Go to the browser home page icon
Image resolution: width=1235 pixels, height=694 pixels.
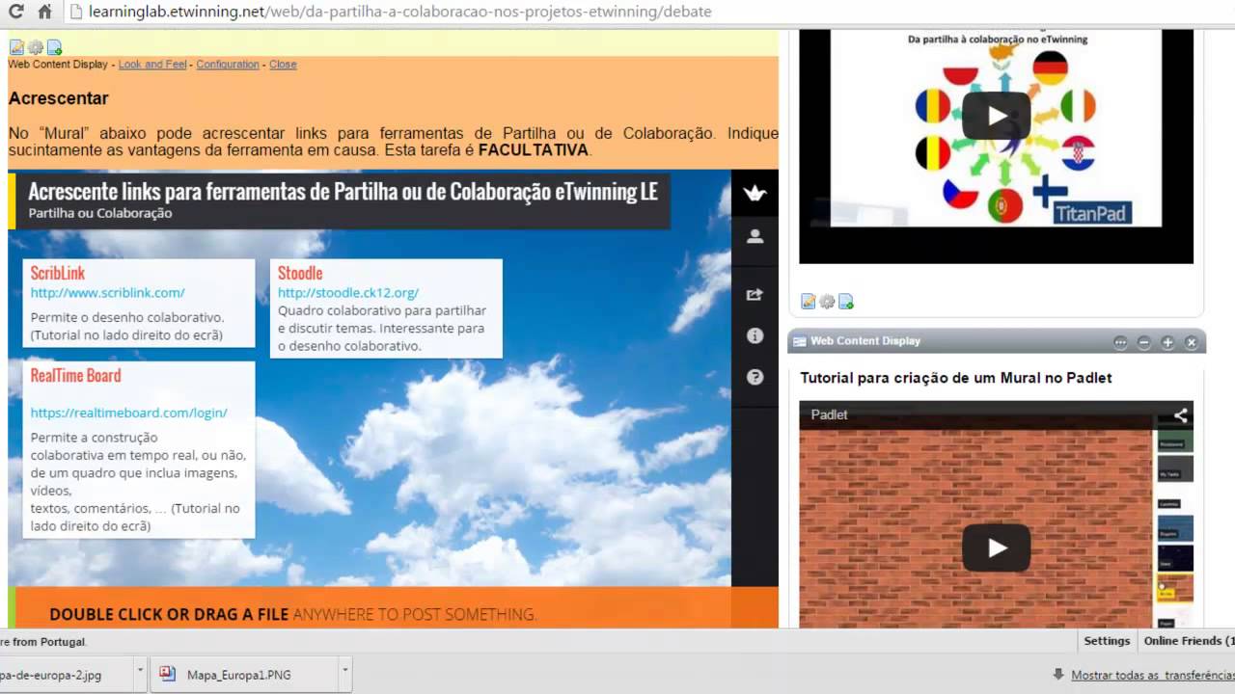click(44, 13)
